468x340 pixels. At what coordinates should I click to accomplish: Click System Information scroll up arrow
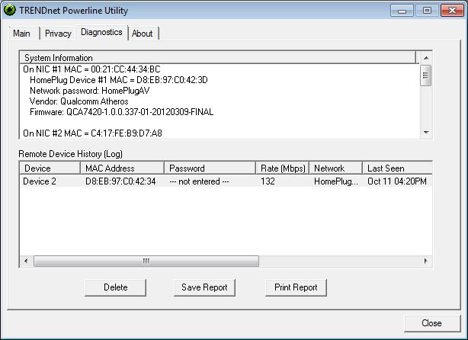tap(426, 58)
